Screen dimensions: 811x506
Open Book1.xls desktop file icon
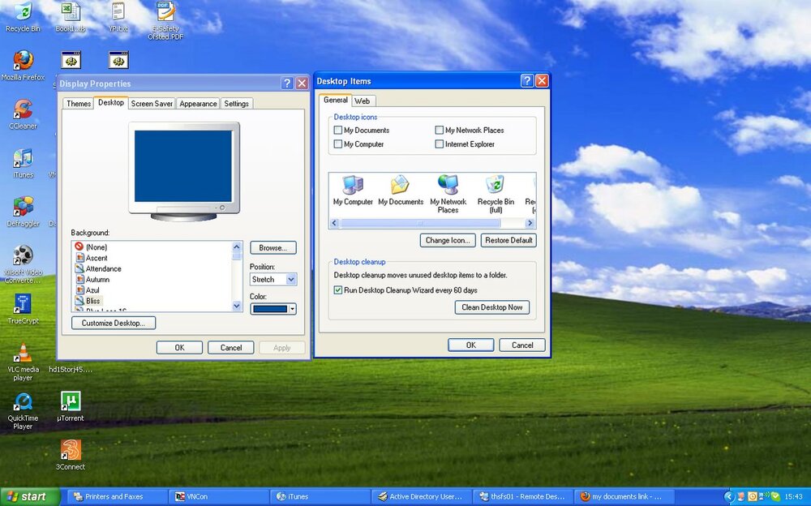click(71, 17)
